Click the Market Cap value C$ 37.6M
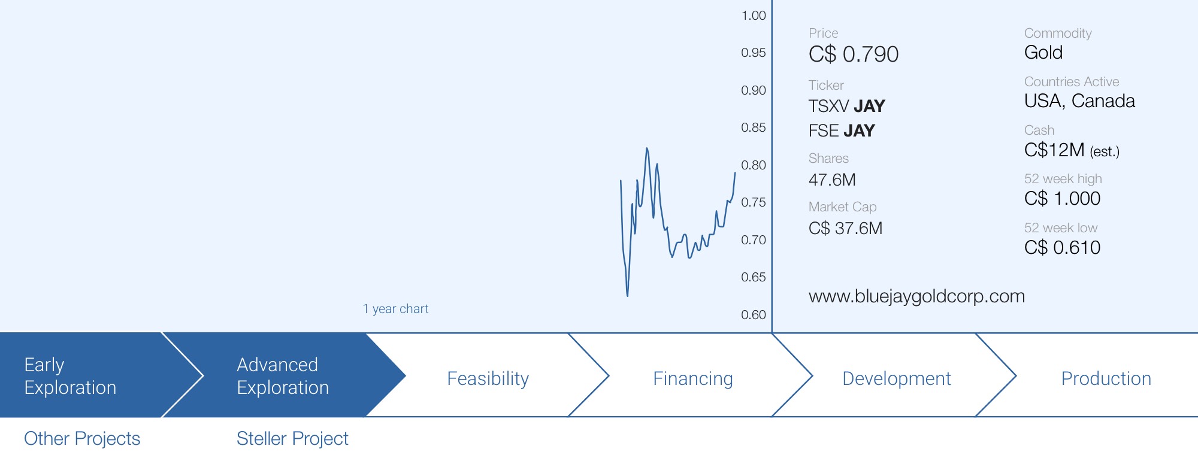Viewport: 1198px width, 461px height. [x=845, y=228]
